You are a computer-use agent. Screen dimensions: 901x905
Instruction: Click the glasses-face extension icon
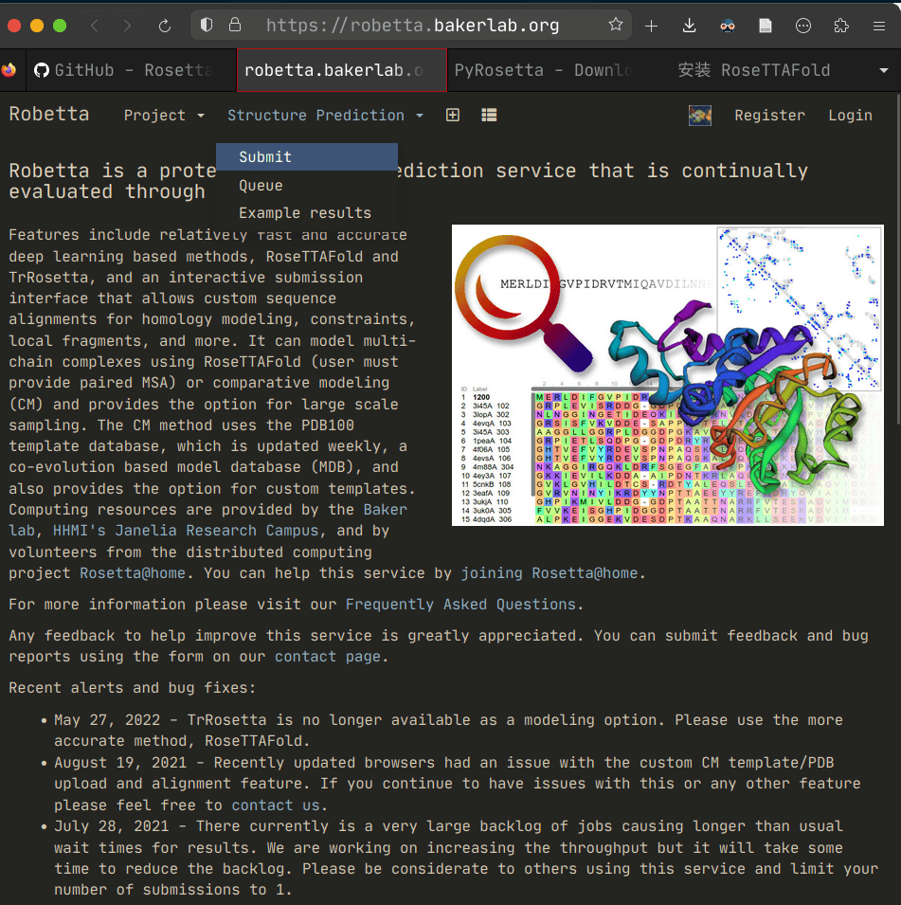click(728, 26)
